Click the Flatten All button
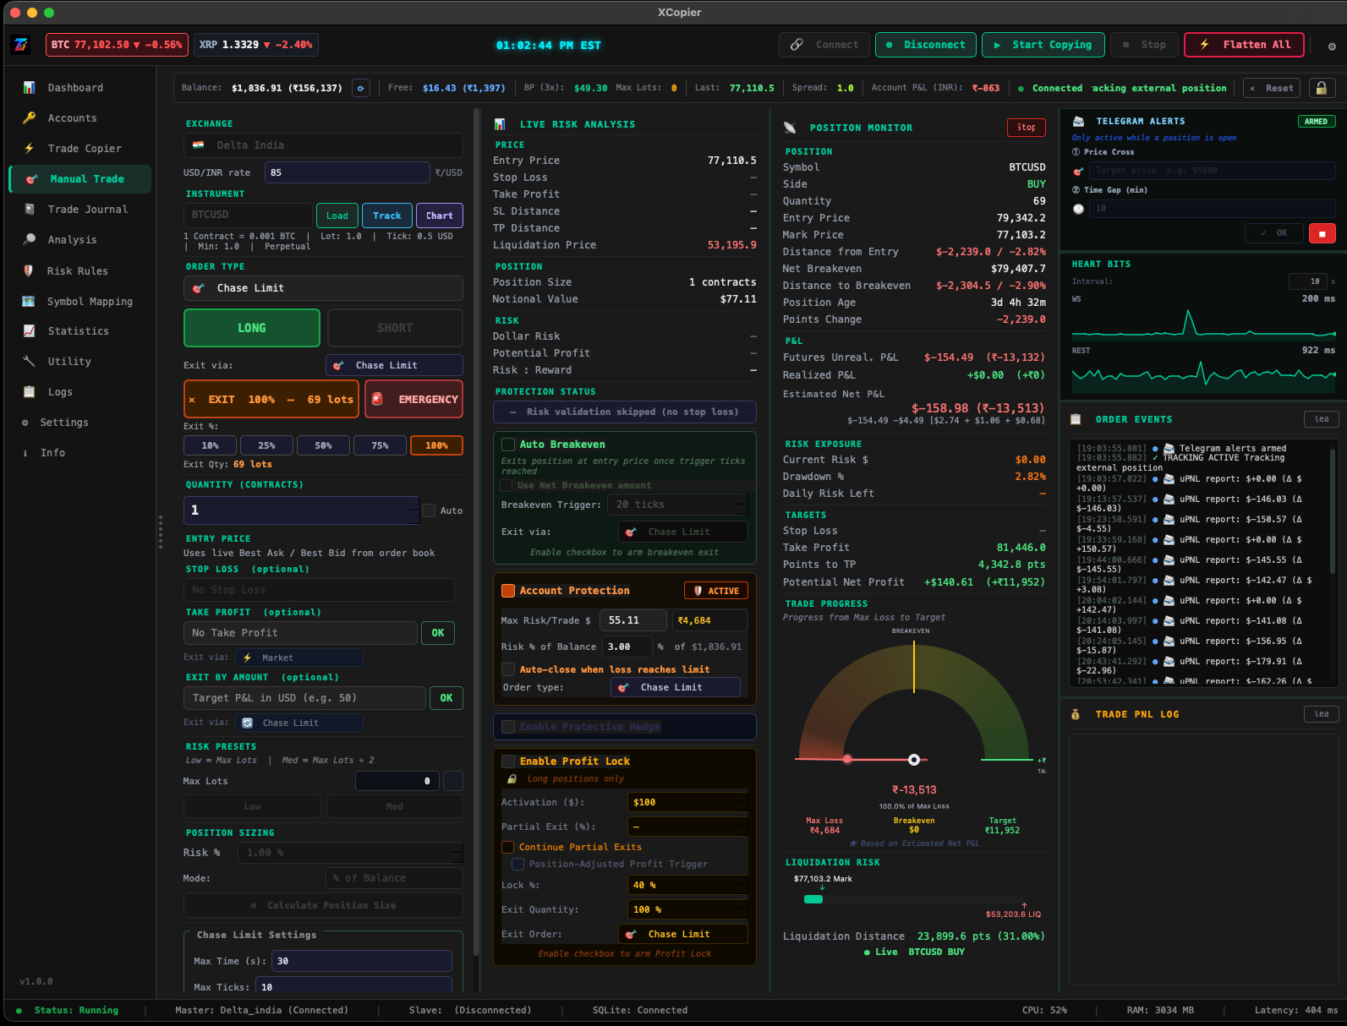Image resolution: width=1347 pixels, height=1026 pixels. click(x=1244, y=45)
